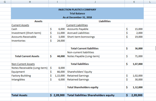Screen dimensions: 156x101
Task: Select the Accounts Receivable amount 3,000
Action: tap(57, 37)
